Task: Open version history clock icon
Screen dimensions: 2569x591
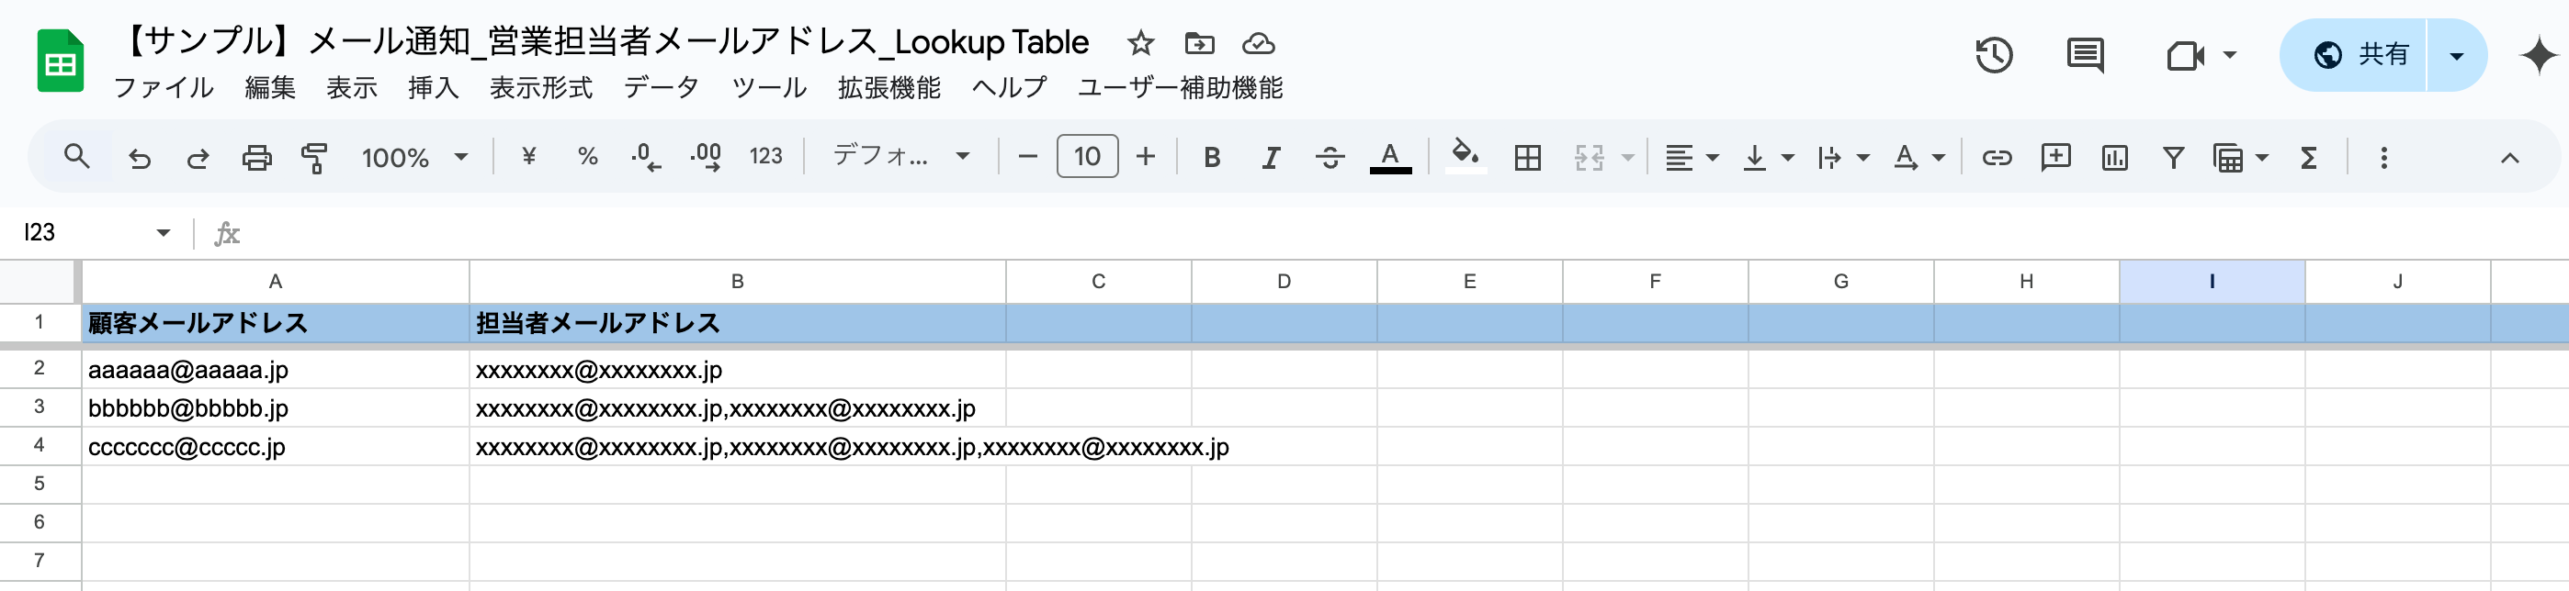Action: (x=1994, y=55)
